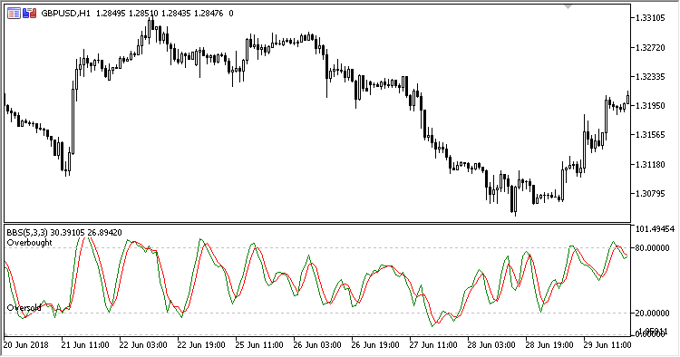This screenshot has width=680, height=357.
Task: Click the 28 Jun 03:00 time label
Action: tap(491, 345)
